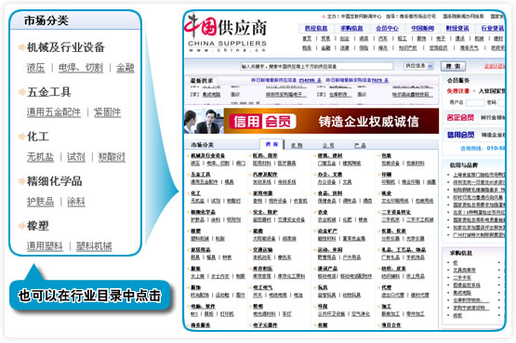This screenshot has height=343, width=516.
Task: Click the red 名正会员 label
Action: [x=460, y=117]
